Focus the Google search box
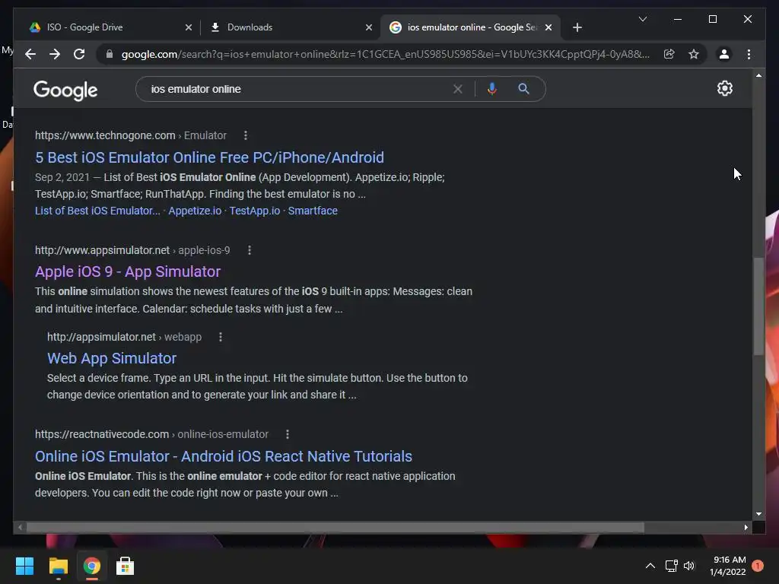This screenshot has height=584, width=779. pyautogui.click(x=298, y=89)
